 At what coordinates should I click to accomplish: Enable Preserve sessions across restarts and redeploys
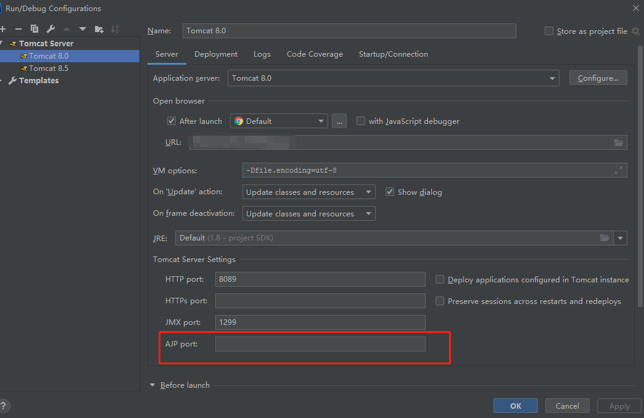pyautogui.click(x=439, y=301)
